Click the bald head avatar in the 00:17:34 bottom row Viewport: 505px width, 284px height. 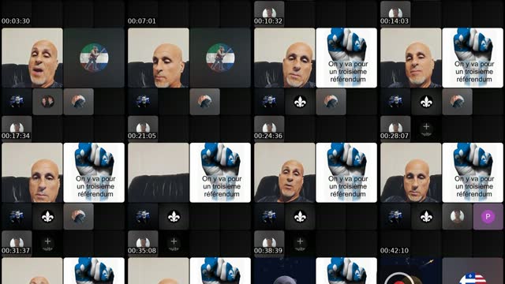pyautogui.click(x=79, y=217)
